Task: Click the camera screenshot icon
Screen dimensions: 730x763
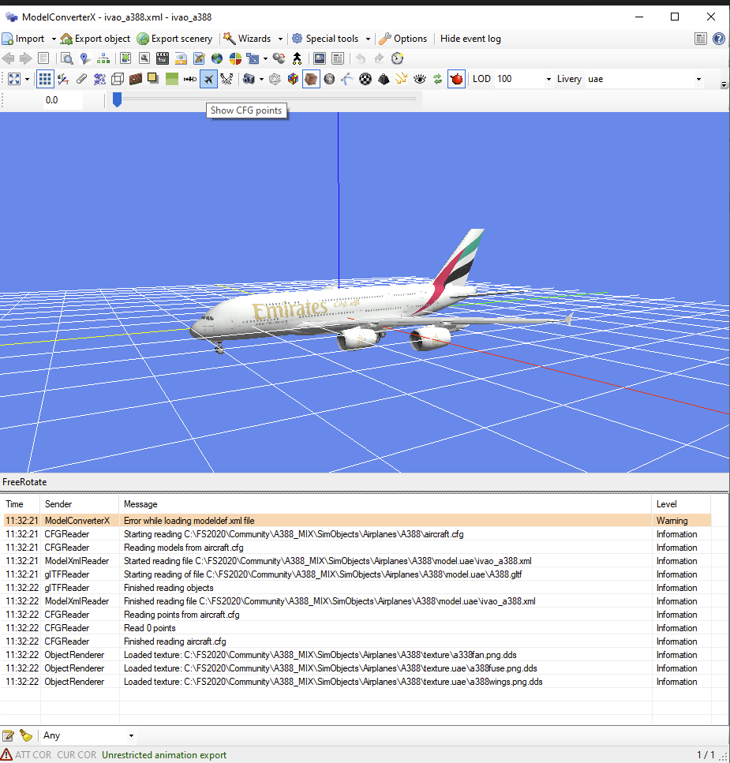Action: [249, 79]
